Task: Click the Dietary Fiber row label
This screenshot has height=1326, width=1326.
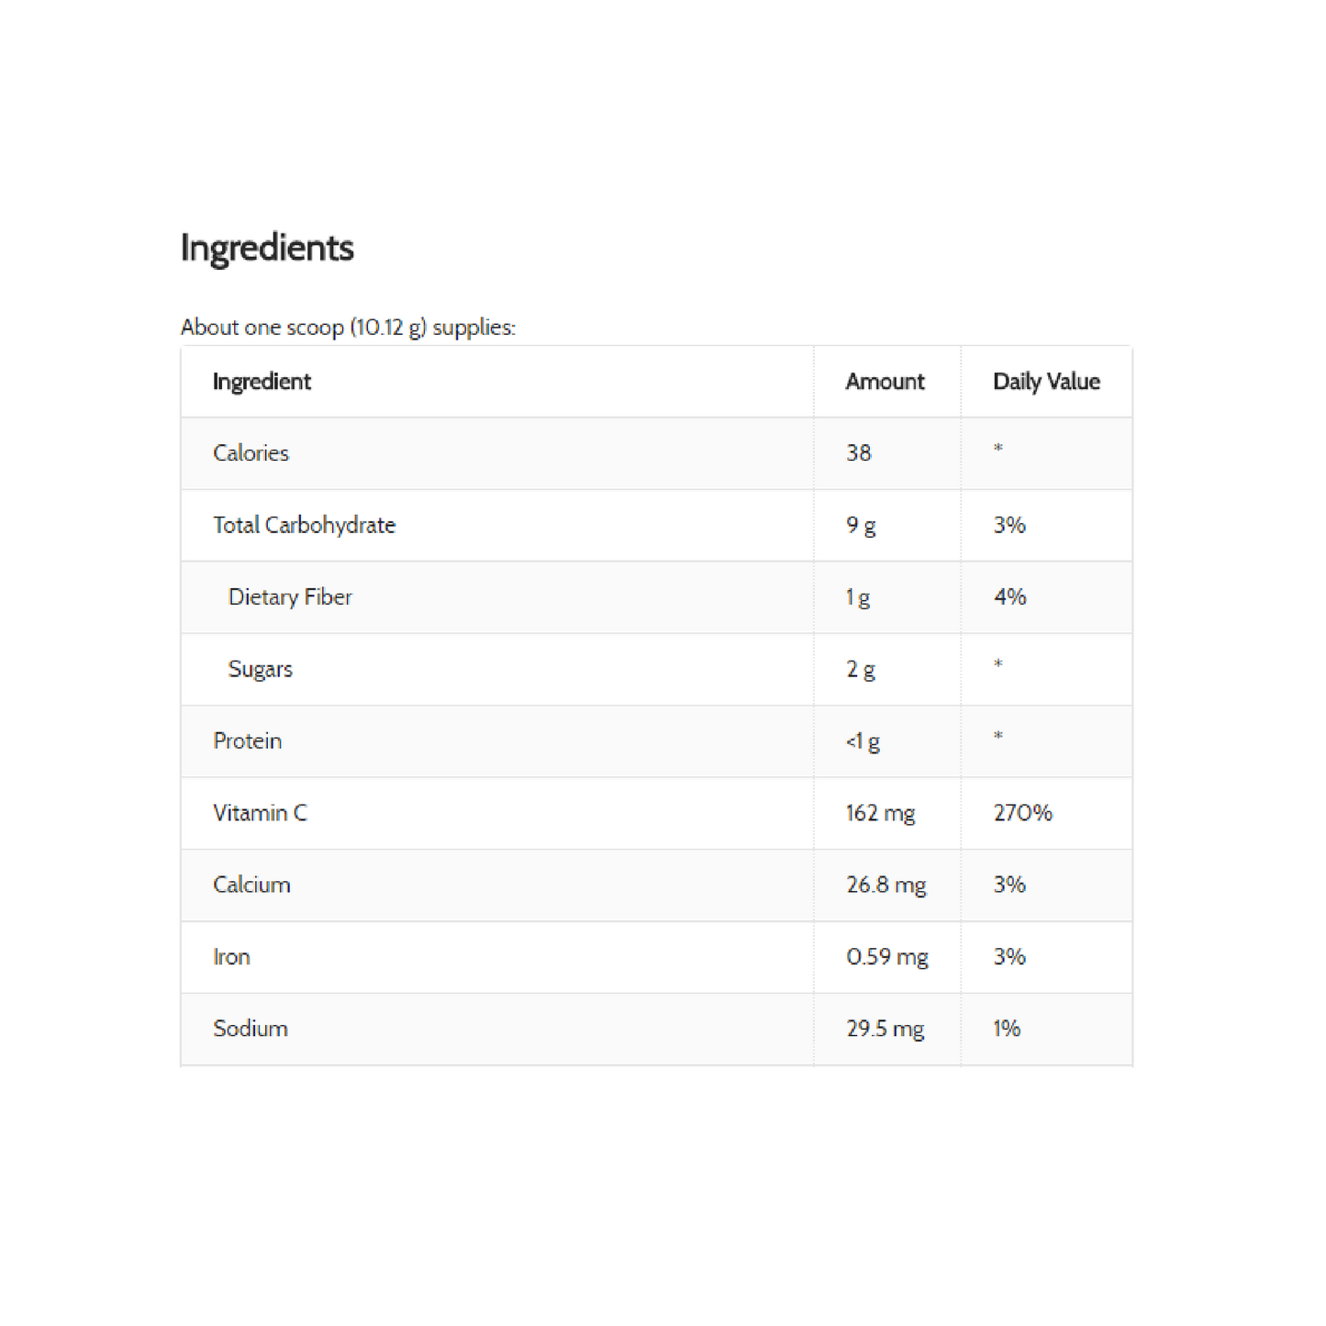Action: [x=290, y=597]
